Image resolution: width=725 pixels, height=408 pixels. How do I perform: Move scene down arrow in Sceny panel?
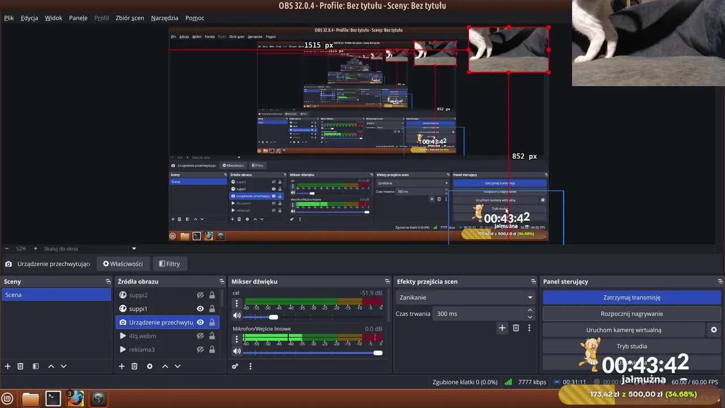pos(63,366)
